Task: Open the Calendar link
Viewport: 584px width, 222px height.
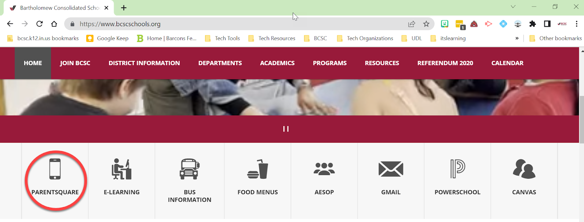Action: point(507,63)
